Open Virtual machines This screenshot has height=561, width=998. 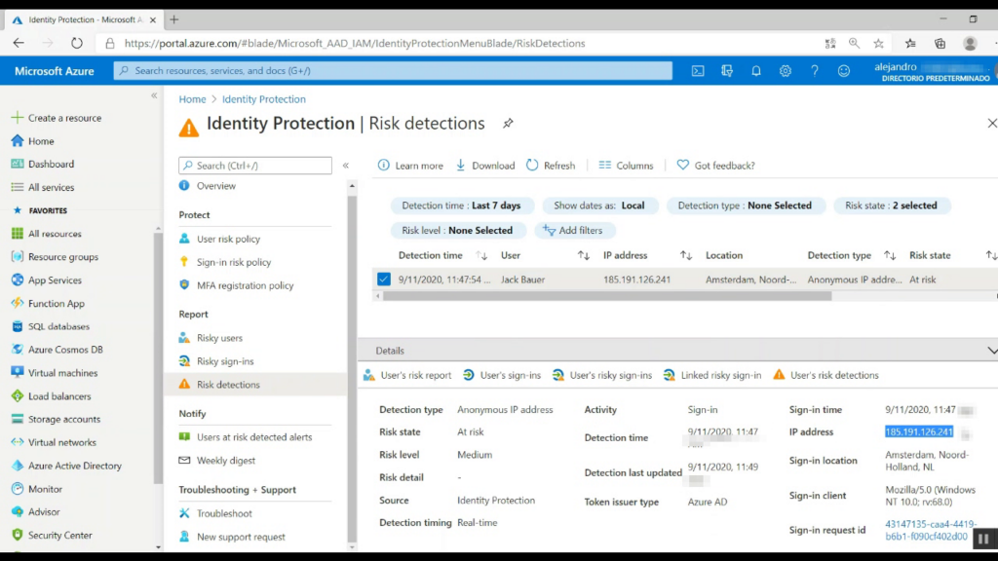[x=63, y=373]
